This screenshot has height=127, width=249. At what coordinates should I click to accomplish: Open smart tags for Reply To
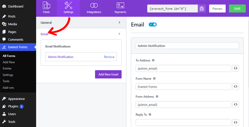pos(235,122)
